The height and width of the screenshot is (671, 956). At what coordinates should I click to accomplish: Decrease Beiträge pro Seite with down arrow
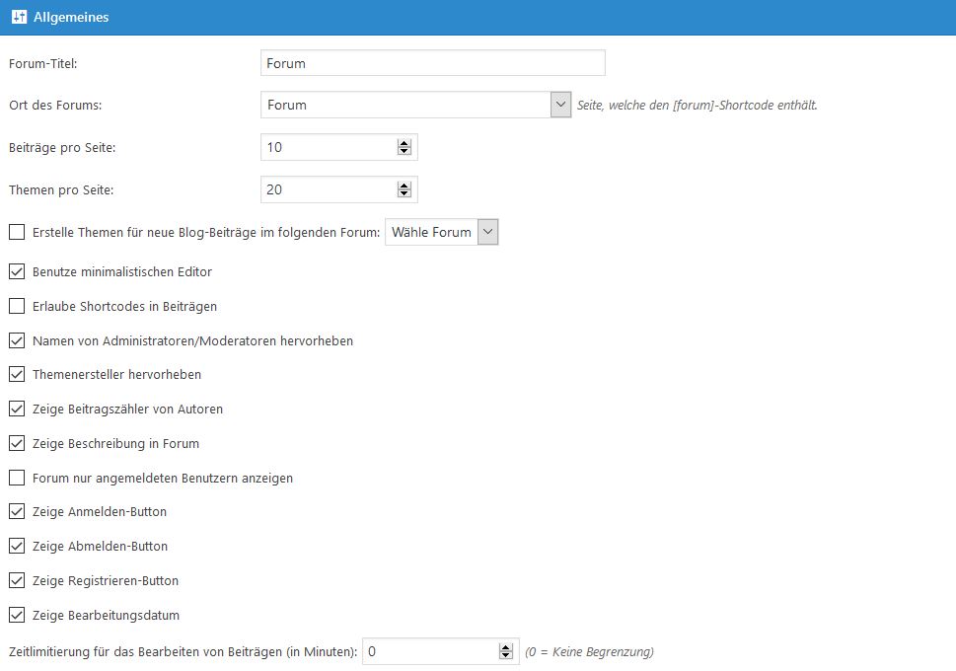click(404, 151)
